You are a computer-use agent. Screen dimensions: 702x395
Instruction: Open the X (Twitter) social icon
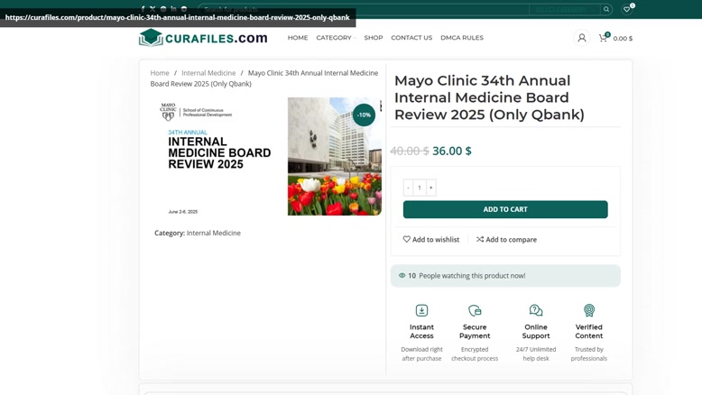152,8
